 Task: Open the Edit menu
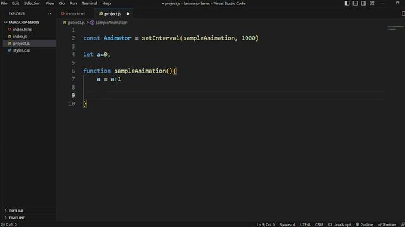(15, 3)
